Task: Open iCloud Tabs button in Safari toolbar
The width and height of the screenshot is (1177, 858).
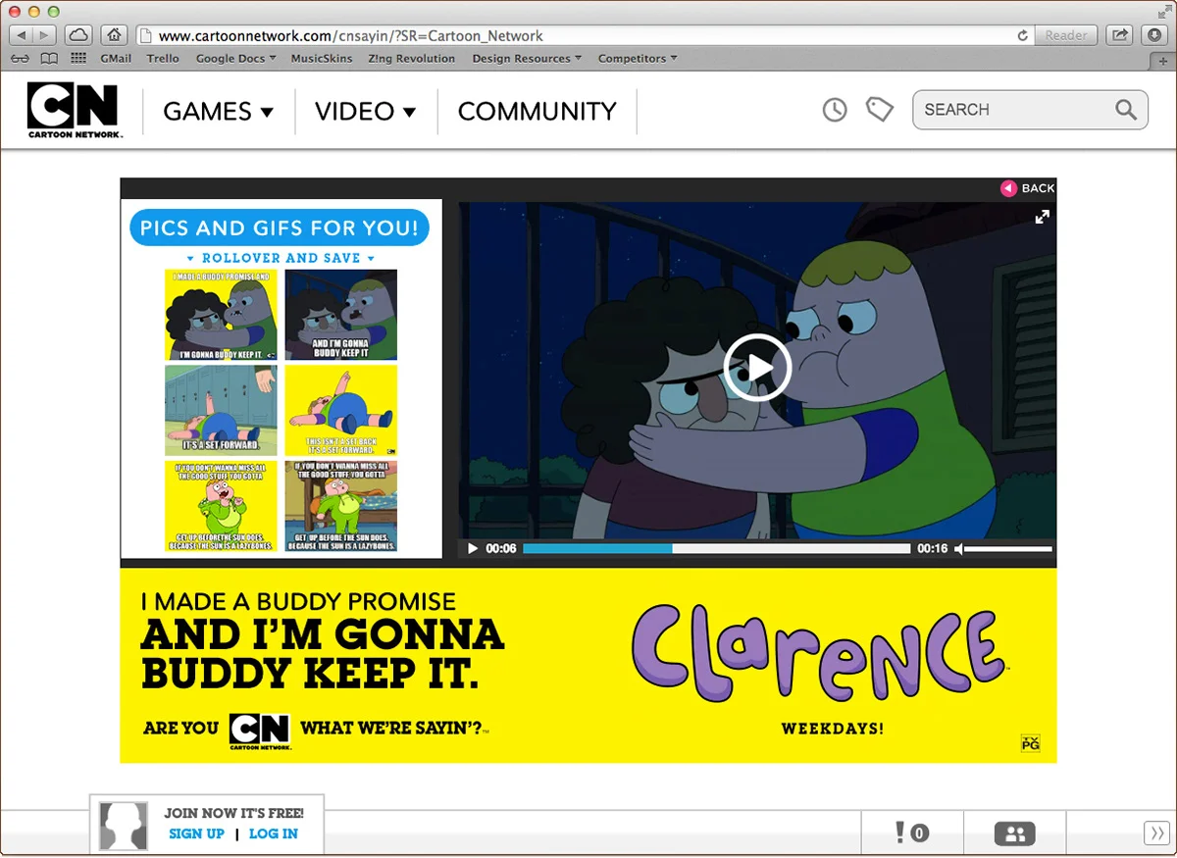Action: (78, 35)
